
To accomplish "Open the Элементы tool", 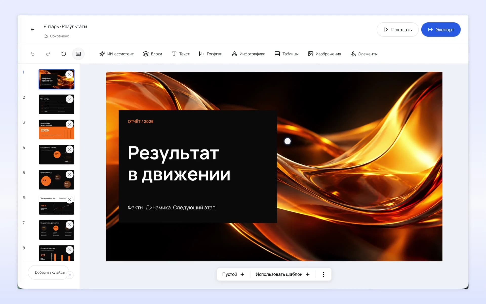I will point(364,54).
